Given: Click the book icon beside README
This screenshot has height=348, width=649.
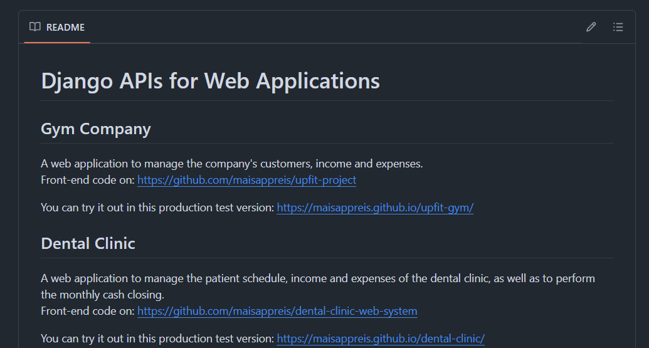Looking at the screenshot, I should point(35,27).
